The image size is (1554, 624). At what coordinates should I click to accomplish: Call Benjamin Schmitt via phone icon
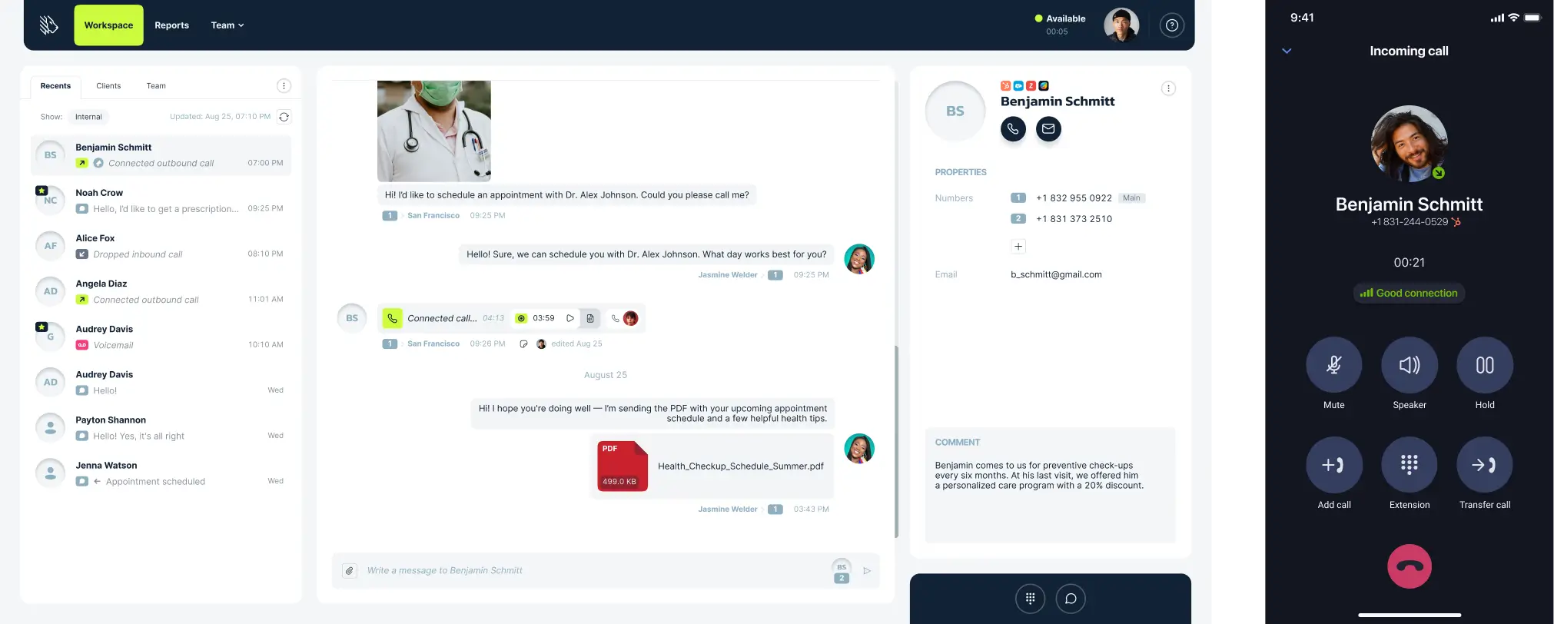click(1013, 129)
